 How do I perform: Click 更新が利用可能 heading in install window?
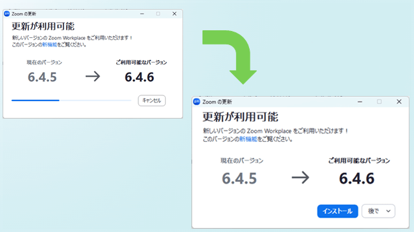(240, 117)
